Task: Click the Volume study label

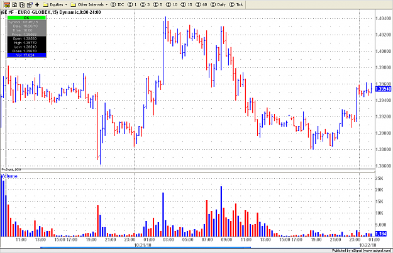Action: pos(9,176)
